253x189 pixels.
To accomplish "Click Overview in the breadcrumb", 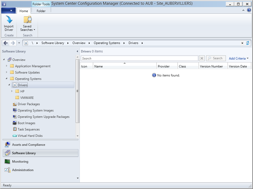I will click(x=79, y=43).
